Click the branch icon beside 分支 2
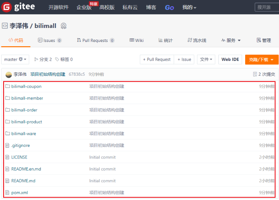 (36, 59)
